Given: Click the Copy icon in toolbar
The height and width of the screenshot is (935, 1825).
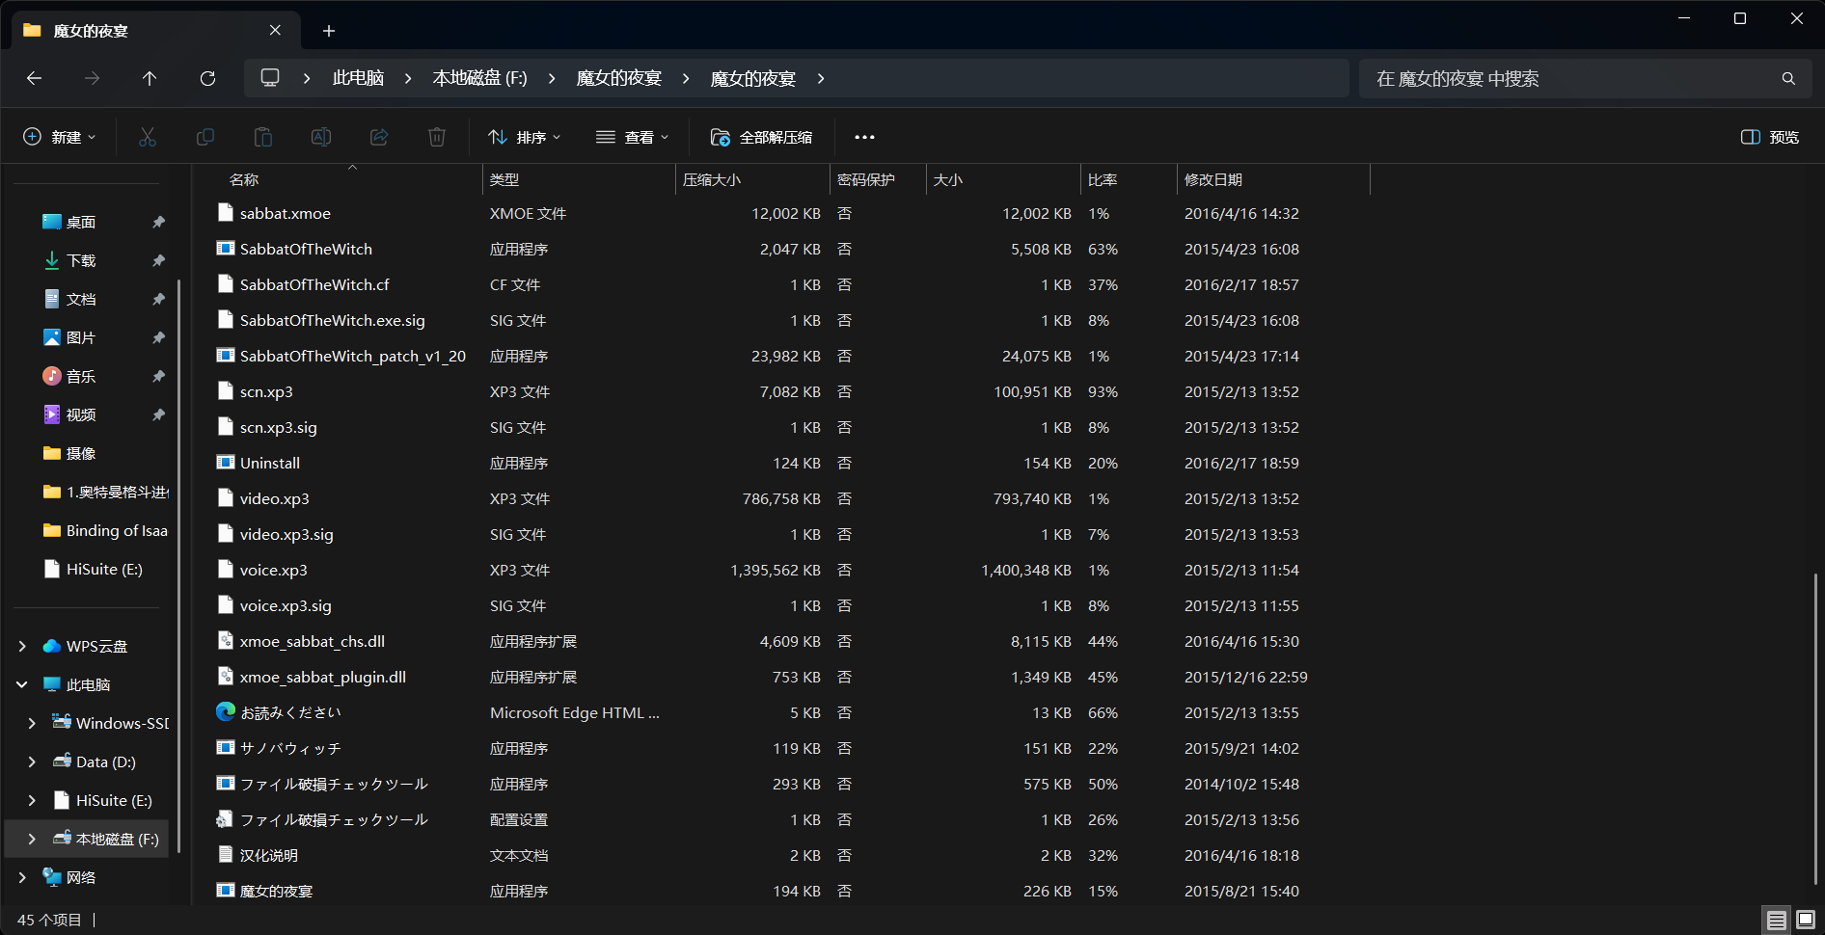Looking at the screenshot, I should [x=205, y=137].
